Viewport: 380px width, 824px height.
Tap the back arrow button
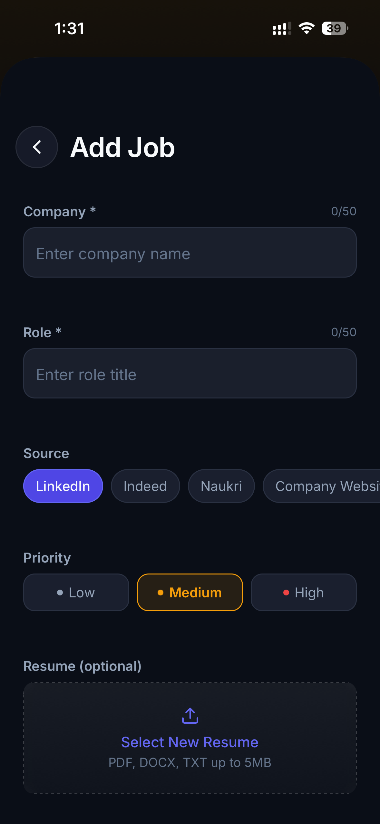[x=37, y=147]
